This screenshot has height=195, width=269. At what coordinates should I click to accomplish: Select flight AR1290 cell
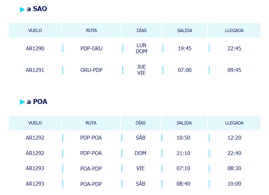[35, 49]
